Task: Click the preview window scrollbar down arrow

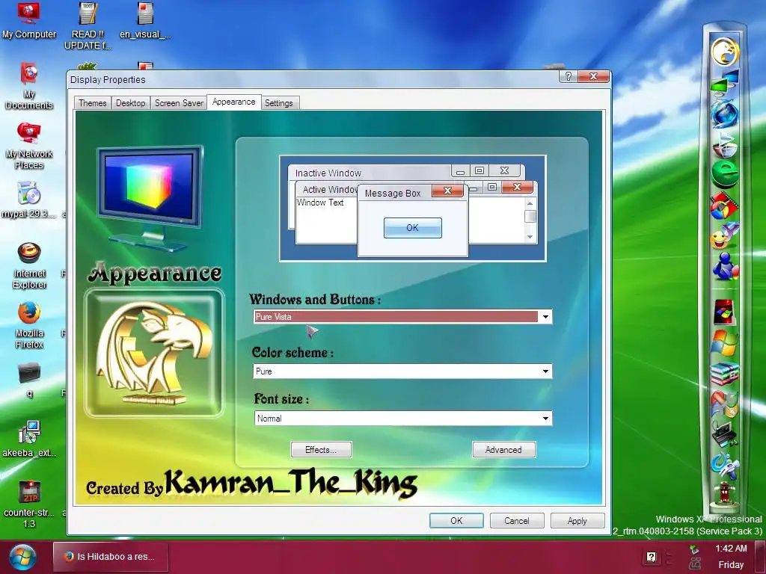Action: 530,237
